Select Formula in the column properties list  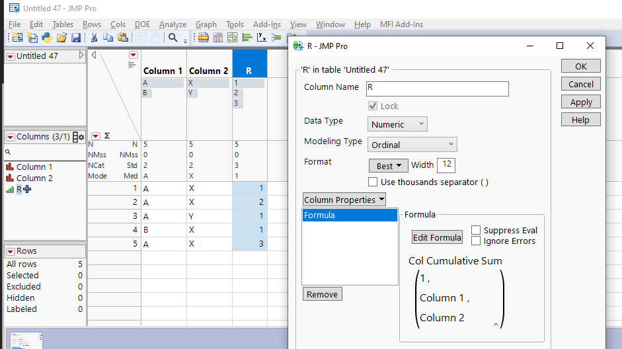click(350, 215)
